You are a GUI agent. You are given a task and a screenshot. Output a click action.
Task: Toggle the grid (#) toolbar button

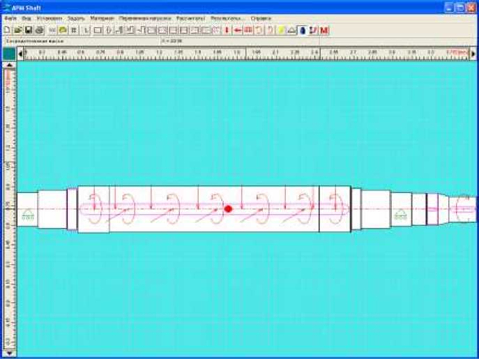click(74, 30)
